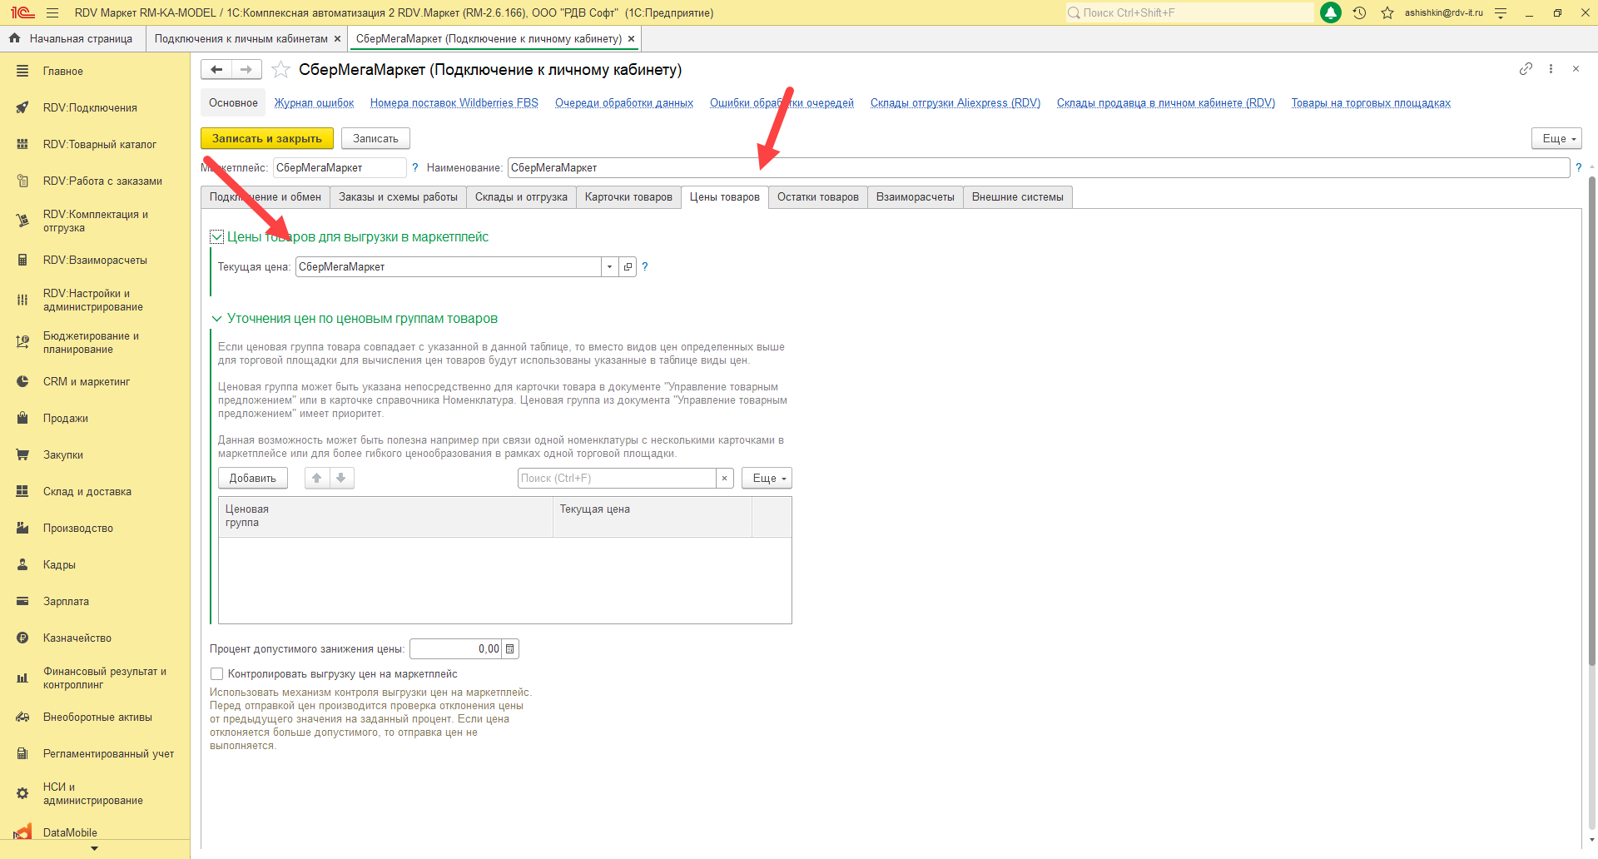Click the notifications bell icon
The width and height of the screenshot is (1598, 859).
[x=1331, y=12]
